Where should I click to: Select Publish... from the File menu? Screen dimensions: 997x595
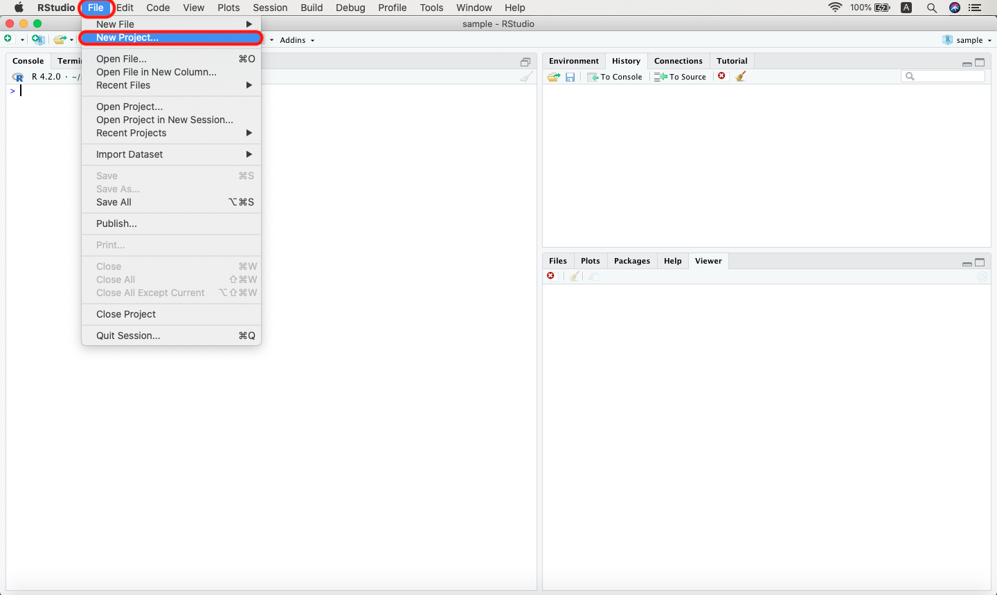pyautogui.click(x=171, y=223)
